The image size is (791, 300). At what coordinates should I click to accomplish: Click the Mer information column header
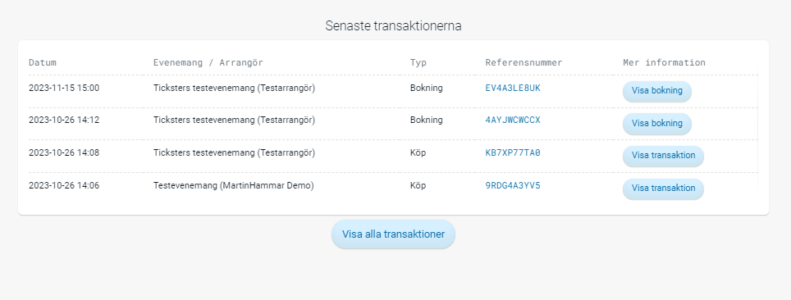(664, 62)
